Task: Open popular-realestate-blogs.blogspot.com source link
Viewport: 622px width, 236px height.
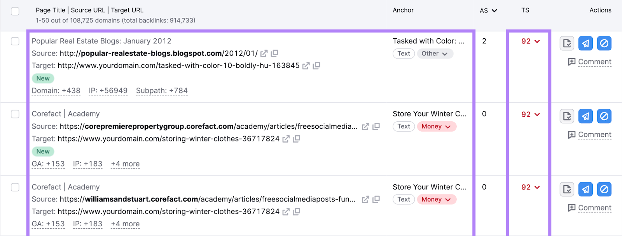Action: click(x=159, y=53)
